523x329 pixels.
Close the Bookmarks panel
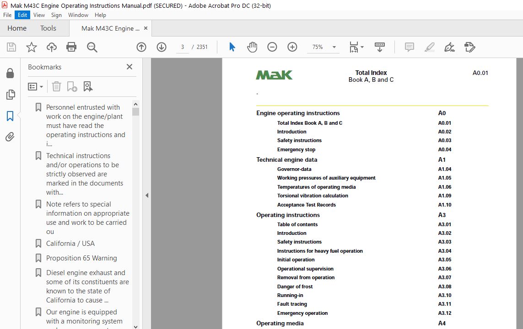[x=129, y=67]
